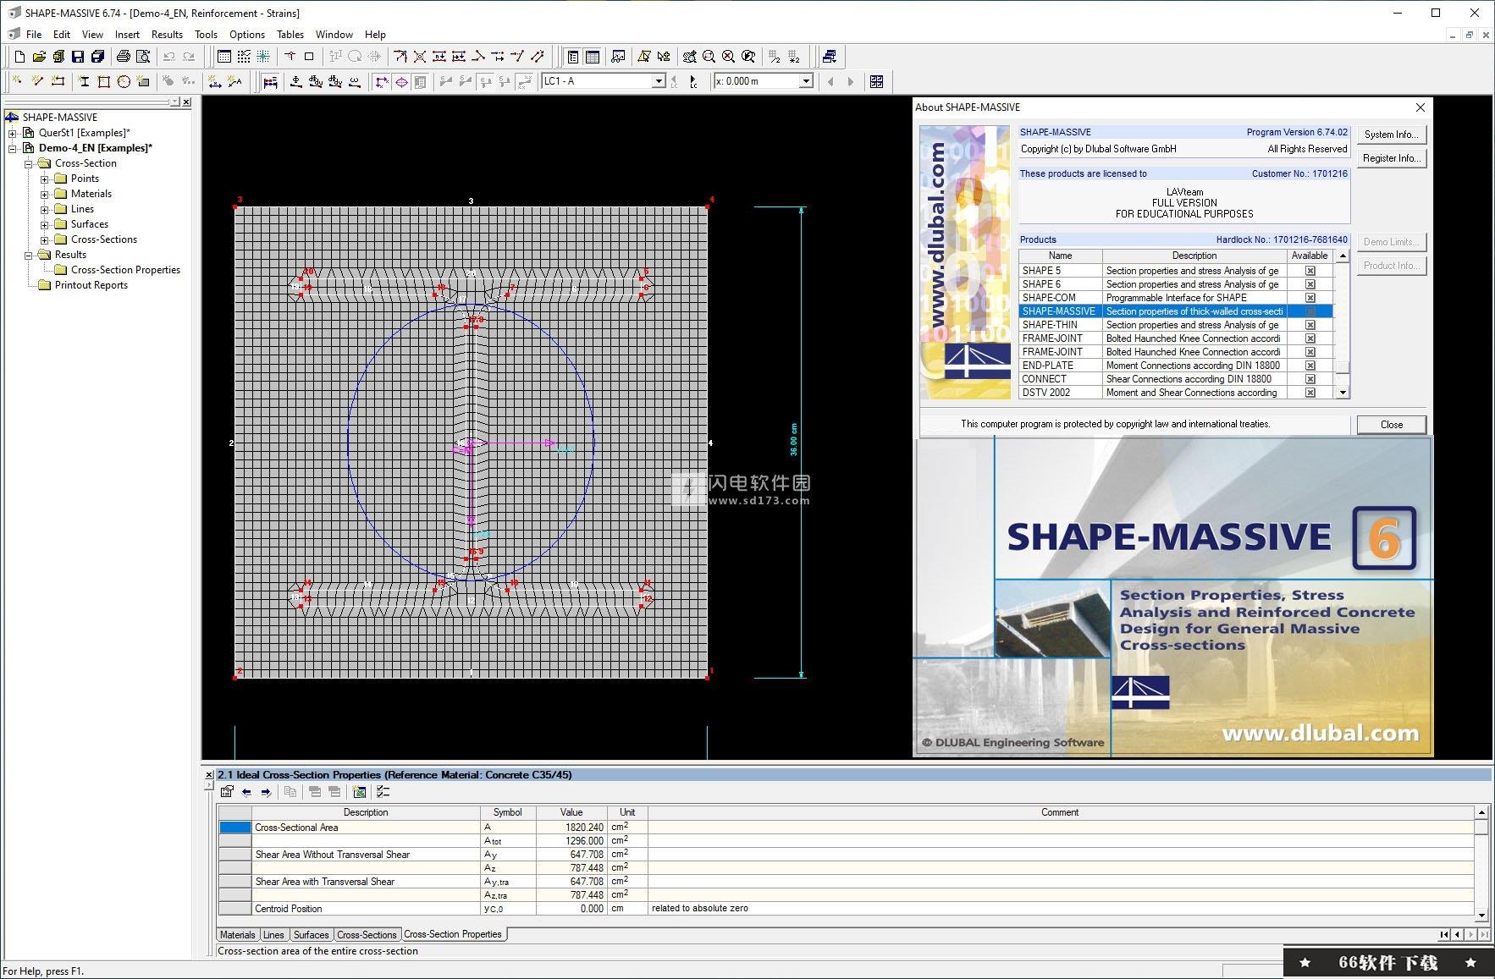This screenshot has height=979, width=1495.
Task: Toggle the project navigator icon
Action: tap(573, 57)
